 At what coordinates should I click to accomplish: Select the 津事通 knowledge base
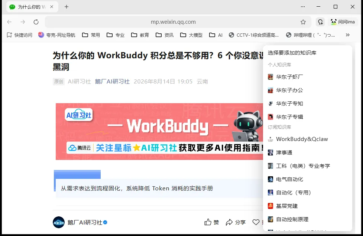307,153
